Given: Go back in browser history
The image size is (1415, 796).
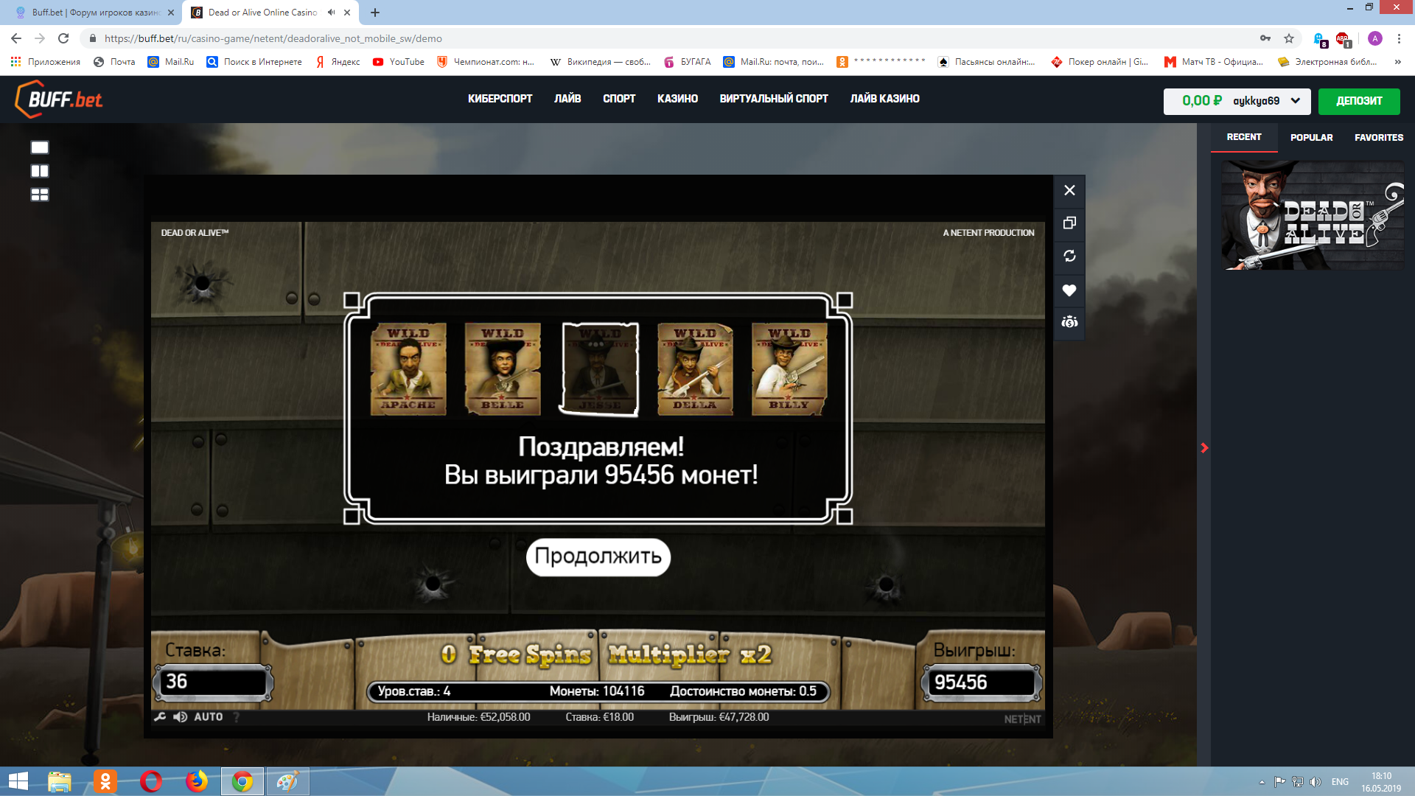Looking at the screenshot, I should coord(16,38).
